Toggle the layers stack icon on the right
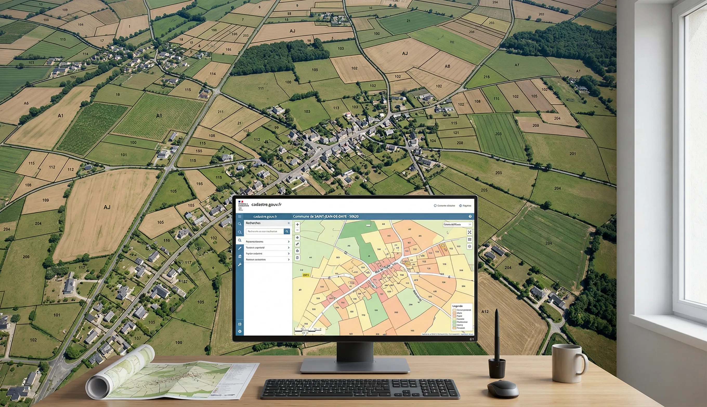The height and width of the screenshot is (407, 707). pos(470,240)
